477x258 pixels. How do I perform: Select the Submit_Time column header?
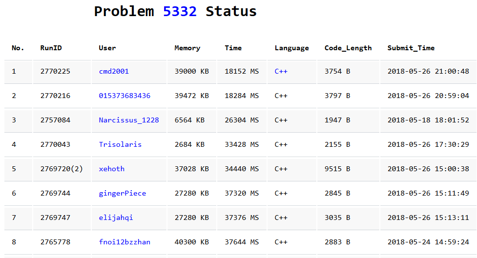coord(411,48)
